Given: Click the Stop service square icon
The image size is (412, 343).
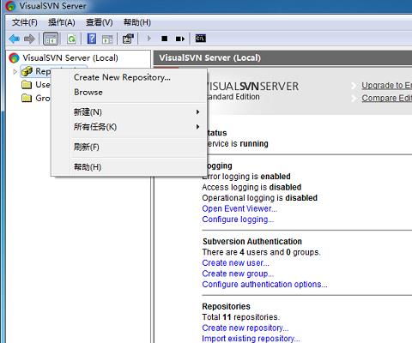Looking at the screenshot, I should [165, 39].
